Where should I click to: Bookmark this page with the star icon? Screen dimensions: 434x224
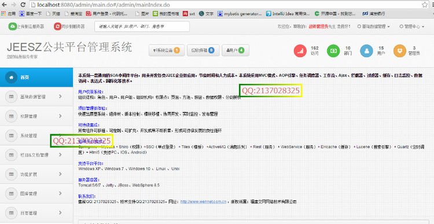point(425,5)
